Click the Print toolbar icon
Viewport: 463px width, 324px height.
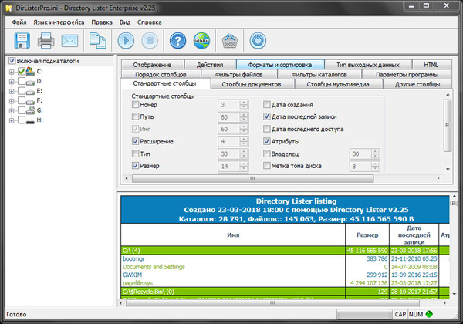point(46,41)
